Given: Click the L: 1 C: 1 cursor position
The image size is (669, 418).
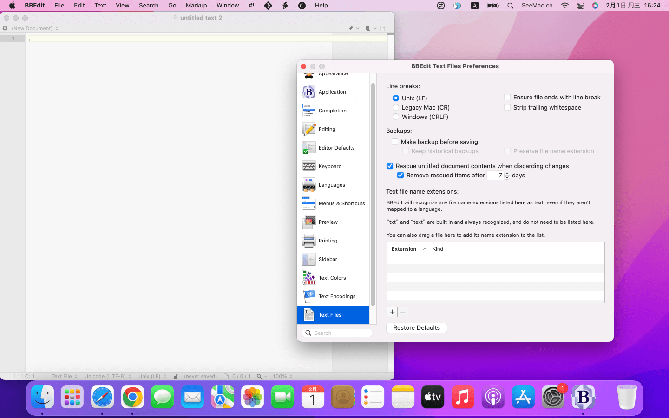Looking at the screenshot, I should point(25,376).
